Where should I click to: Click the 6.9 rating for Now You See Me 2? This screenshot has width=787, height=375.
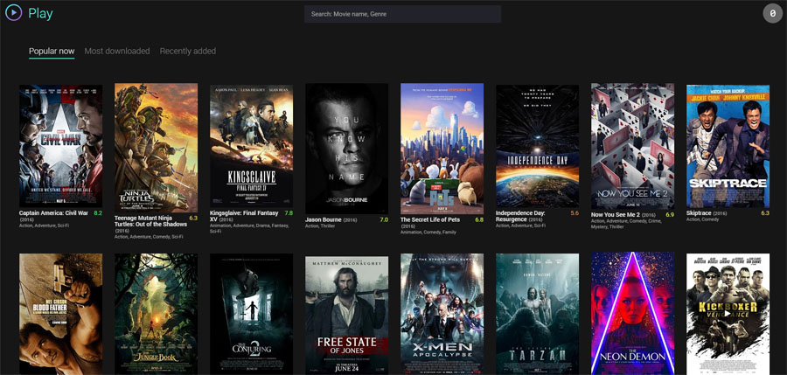click(x=670, y=215)
